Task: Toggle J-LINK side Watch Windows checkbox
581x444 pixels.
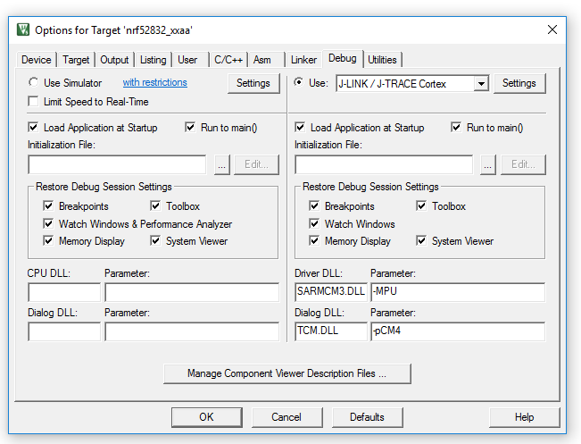Action: (x=314, y=223)
